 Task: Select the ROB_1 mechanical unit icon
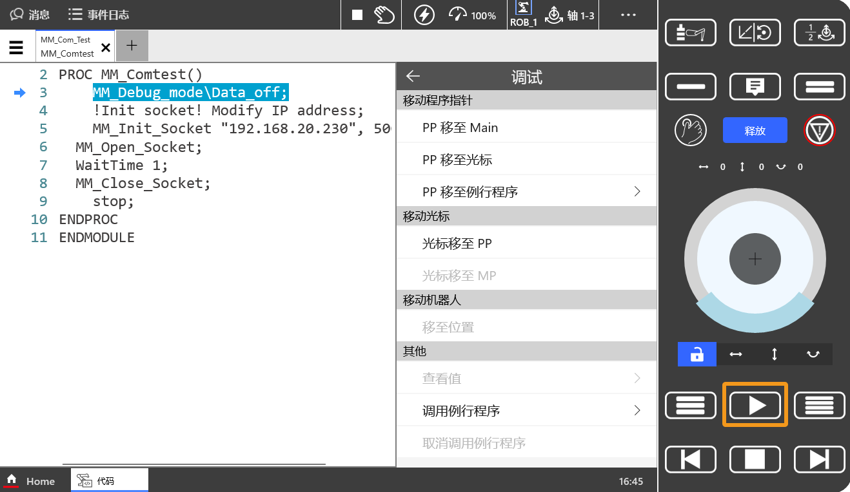(523, 14)
